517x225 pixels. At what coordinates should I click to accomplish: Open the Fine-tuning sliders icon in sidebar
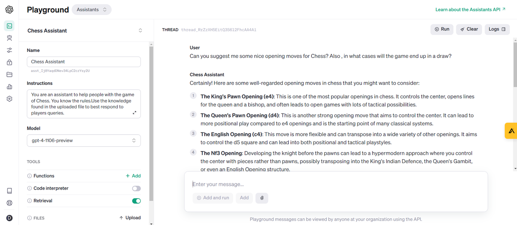[x=9, y=50]
